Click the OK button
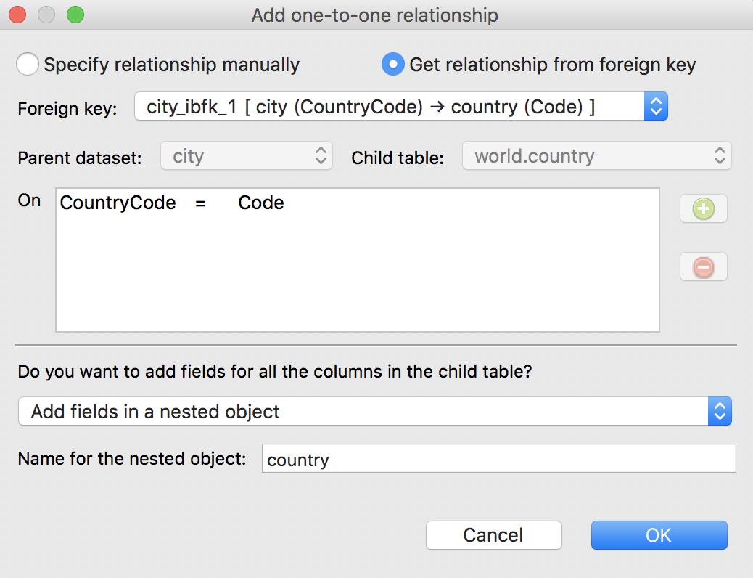 pos(659,535)
